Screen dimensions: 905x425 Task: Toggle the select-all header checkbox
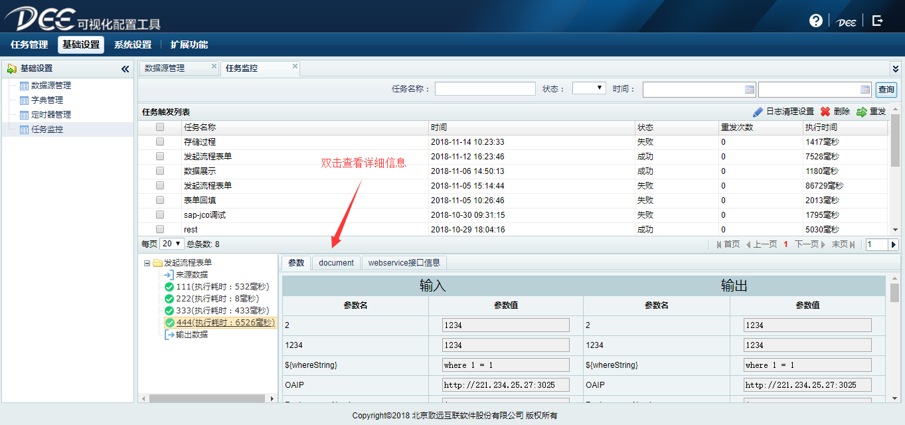(x=160, y=127)
